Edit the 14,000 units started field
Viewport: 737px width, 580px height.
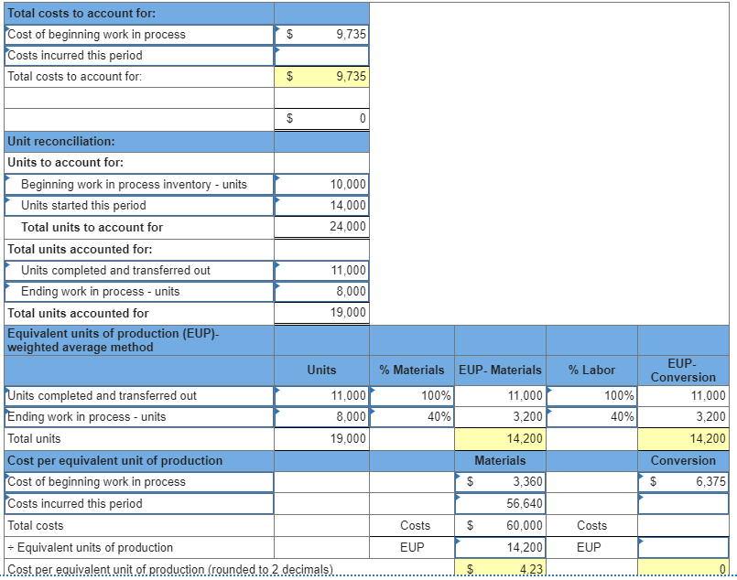pyautogui.click(x=321, y=206)
